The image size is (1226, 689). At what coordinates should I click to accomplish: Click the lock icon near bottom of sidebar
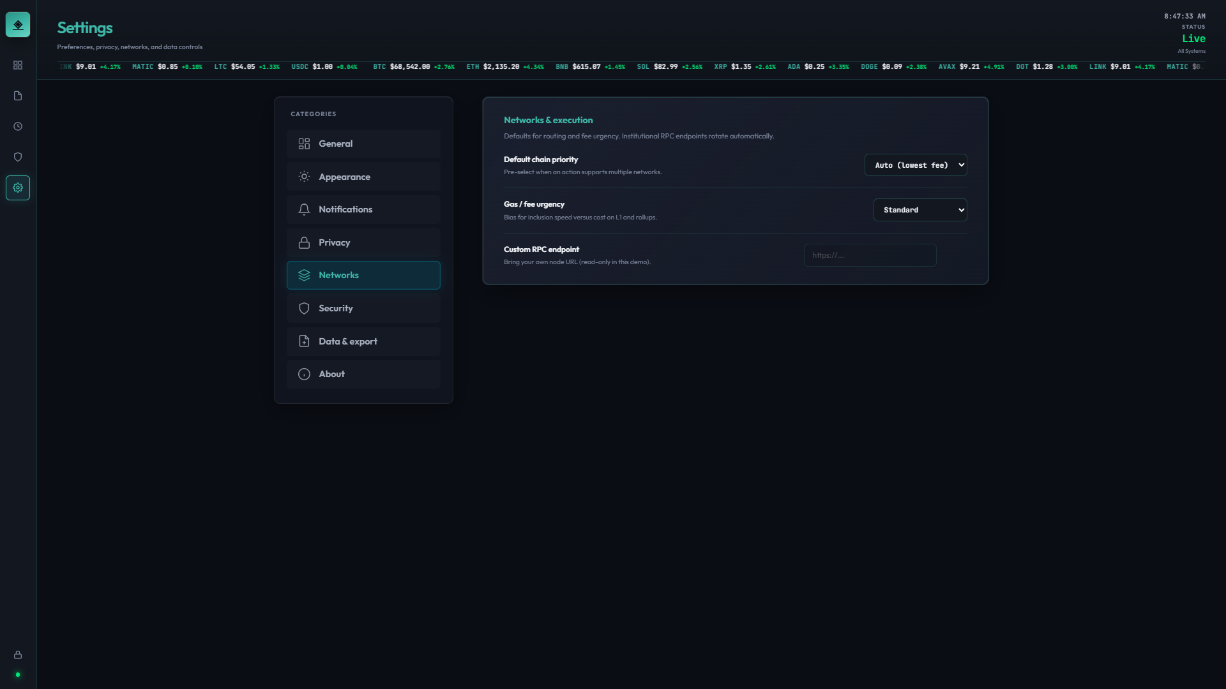pos(17,655)
